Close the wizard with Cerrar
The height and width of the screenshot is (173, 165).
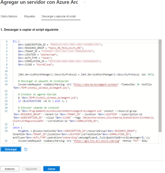click(52, 169)
